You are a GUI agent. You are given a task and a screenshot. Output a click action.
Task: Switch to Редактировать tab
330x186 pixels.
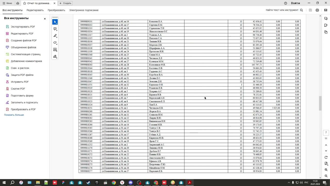35,10
